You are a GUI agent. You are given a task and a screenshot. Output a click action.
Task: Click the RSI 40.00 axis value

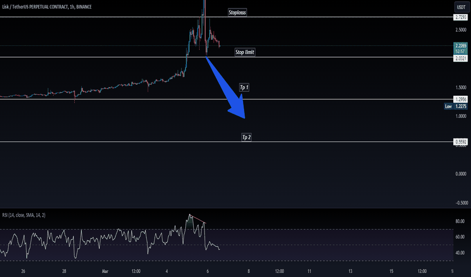(460, 253)
